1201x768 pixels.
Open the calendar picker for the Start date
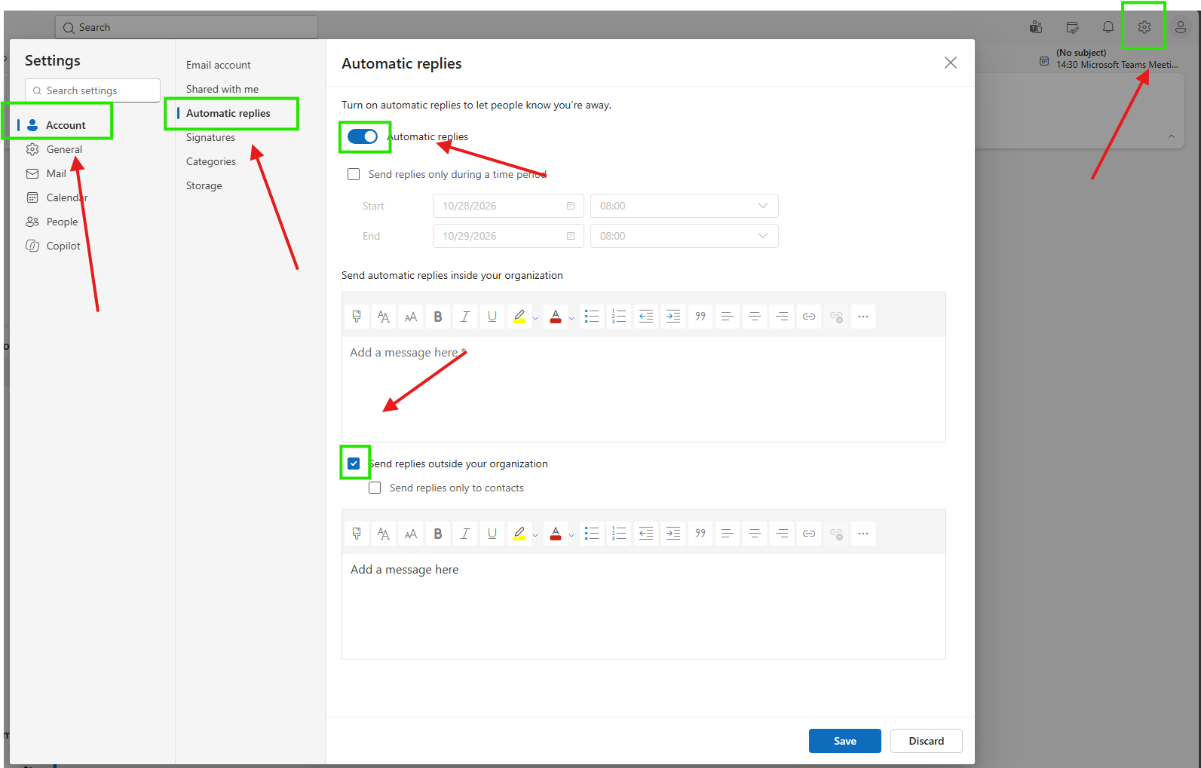571,206
